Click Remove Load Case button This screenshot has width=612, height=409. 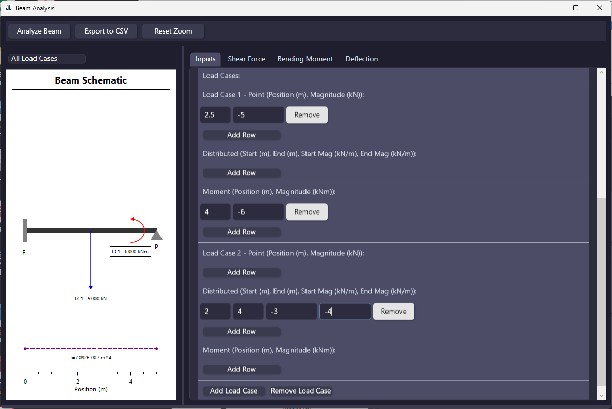301,391
